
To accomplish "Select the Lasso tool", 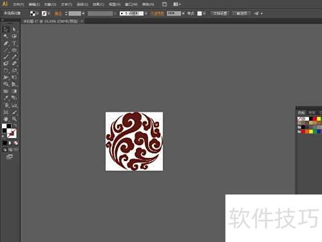I will 14,36.
